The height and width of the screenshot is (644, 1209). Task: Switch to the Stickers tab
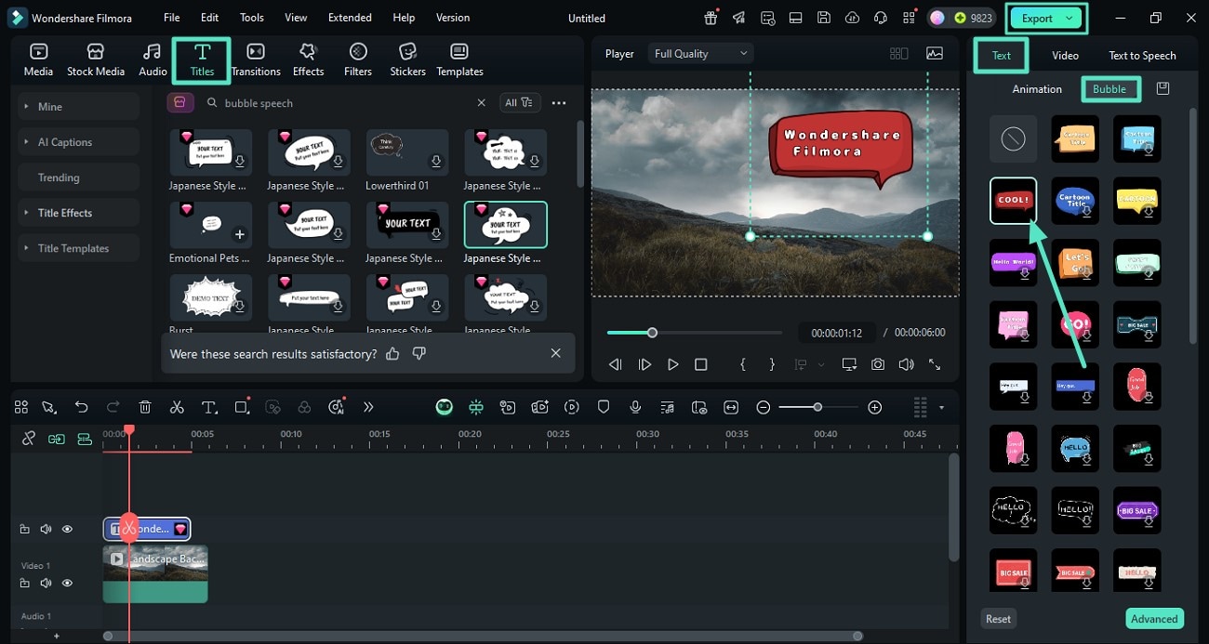(407, 59)
